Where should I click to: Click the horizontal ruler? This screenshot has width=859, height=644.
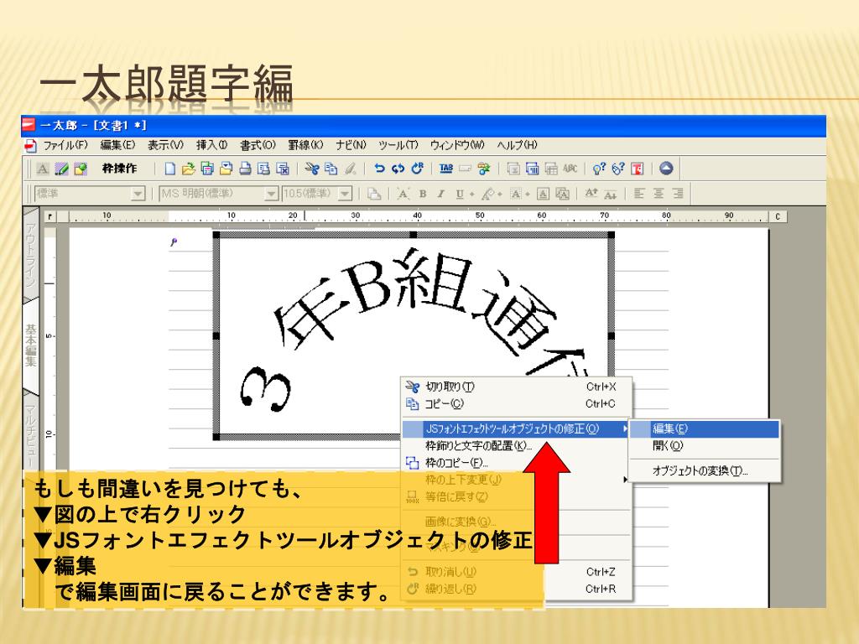pyautogui.click(x=422, y=216)
